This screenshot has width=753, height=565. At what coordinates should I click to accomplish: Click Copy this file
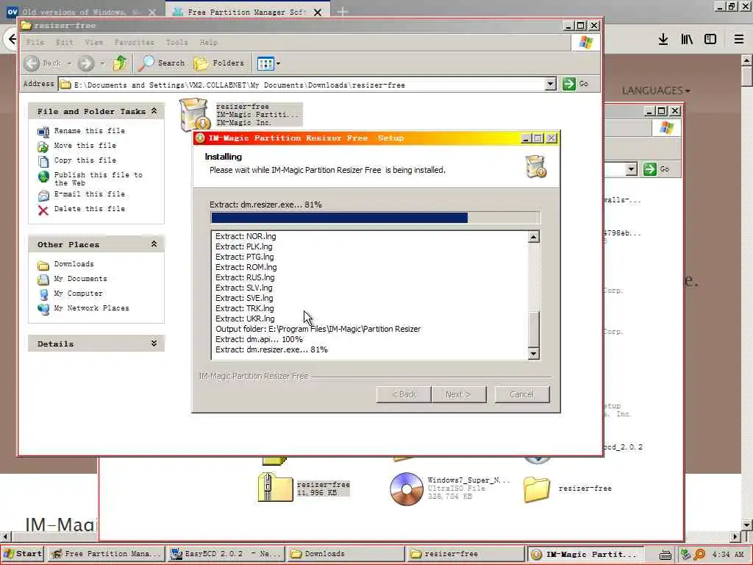tap(85, 160)
